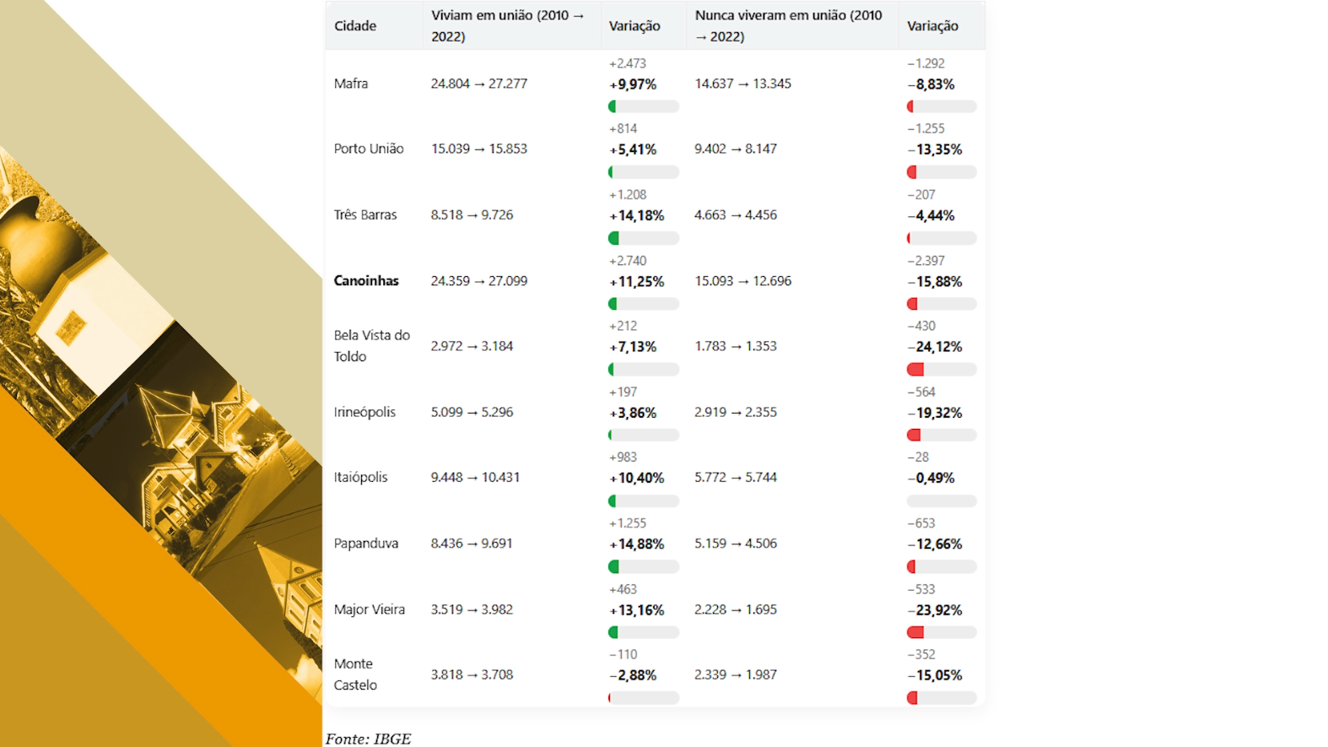The width and height of the screenshot is (1328, 747).
Task: Select the Monte Castelo city name
Action: point(354,674)
